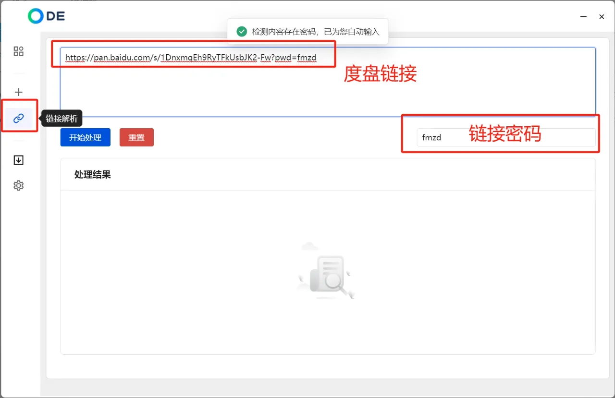This screenshot has width=615, height=398.
Task: Open the downloads icon in sidebar
Action: click(x=18, y=160)
